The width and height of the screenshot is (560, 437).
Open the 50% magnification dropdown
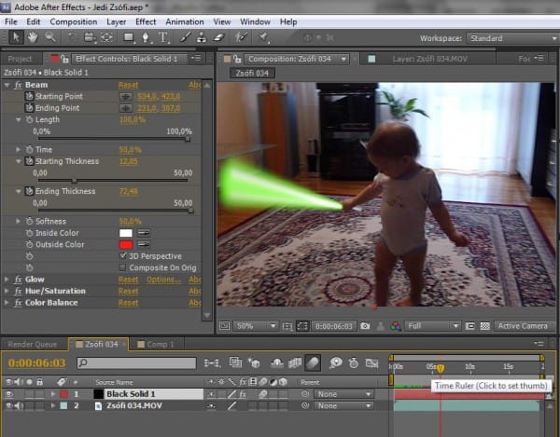pos(247,326)
